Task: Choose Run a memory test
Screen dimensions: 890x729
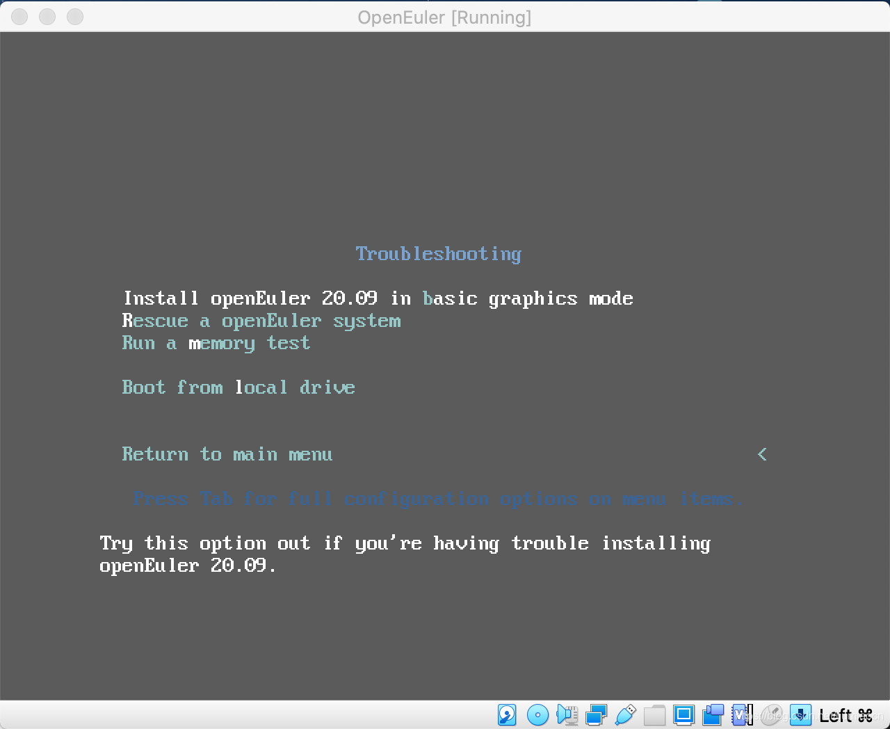Action: coord(216,343)
